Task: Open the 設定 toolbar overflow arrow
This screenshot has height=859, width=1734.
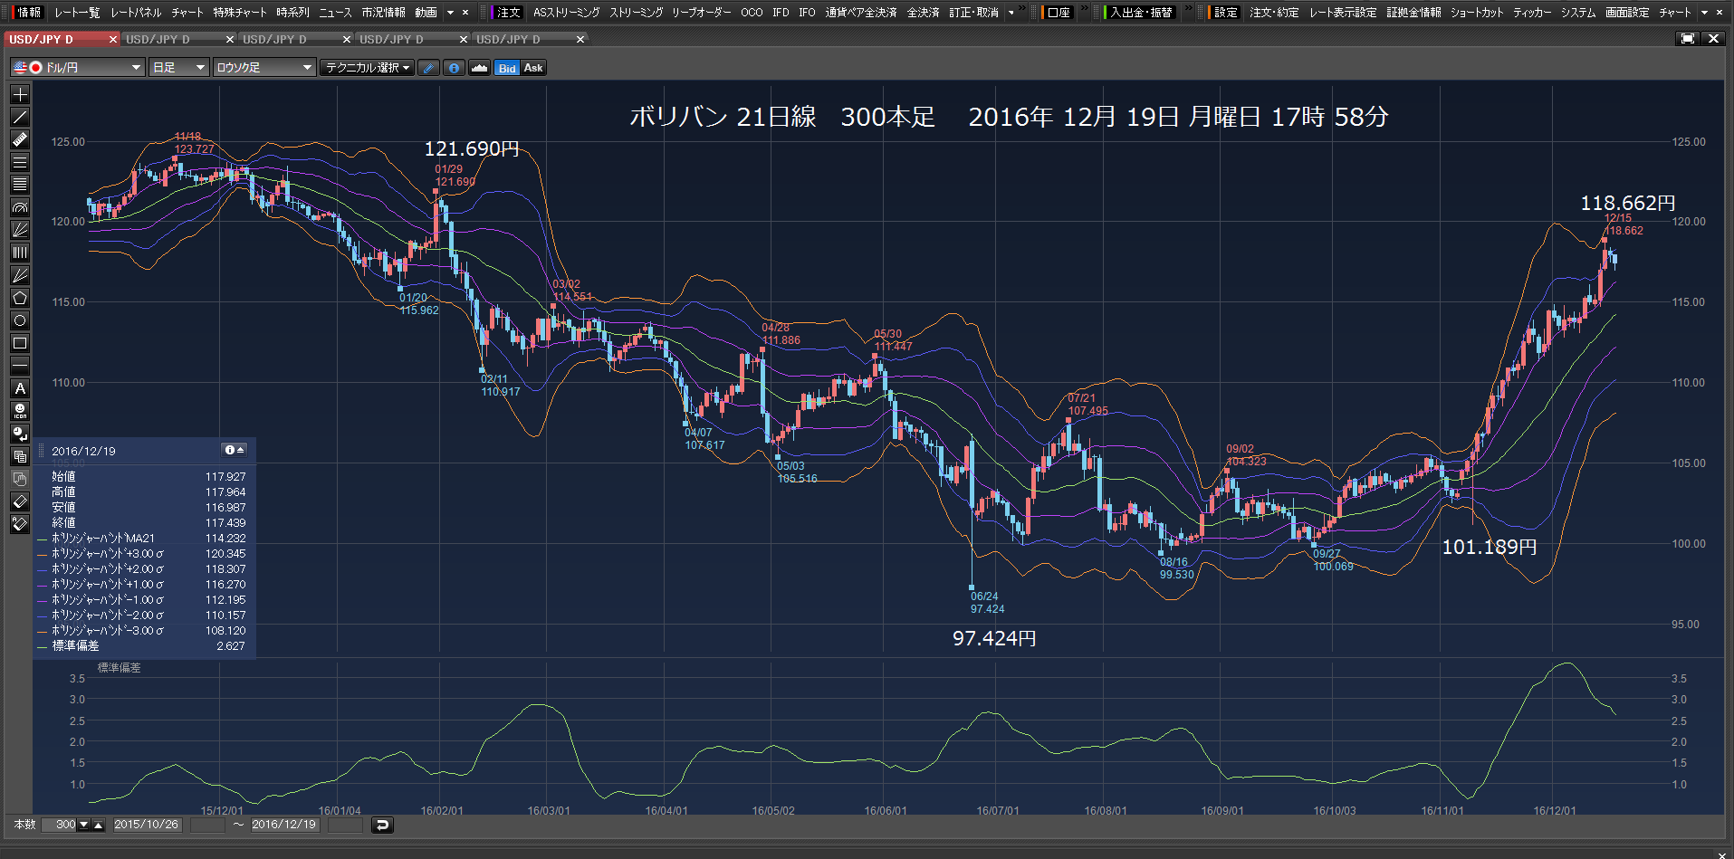Action: (1705, 13)
